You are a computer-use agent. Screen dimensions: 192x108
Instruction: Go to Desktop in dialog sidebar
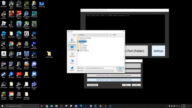72,47
